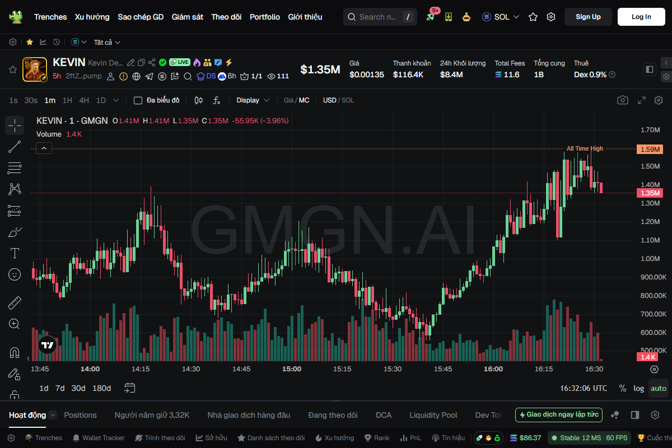This screenshot has width=672, height=448.
Task: Open the mobile app download icon
Action: coord(449,17)
